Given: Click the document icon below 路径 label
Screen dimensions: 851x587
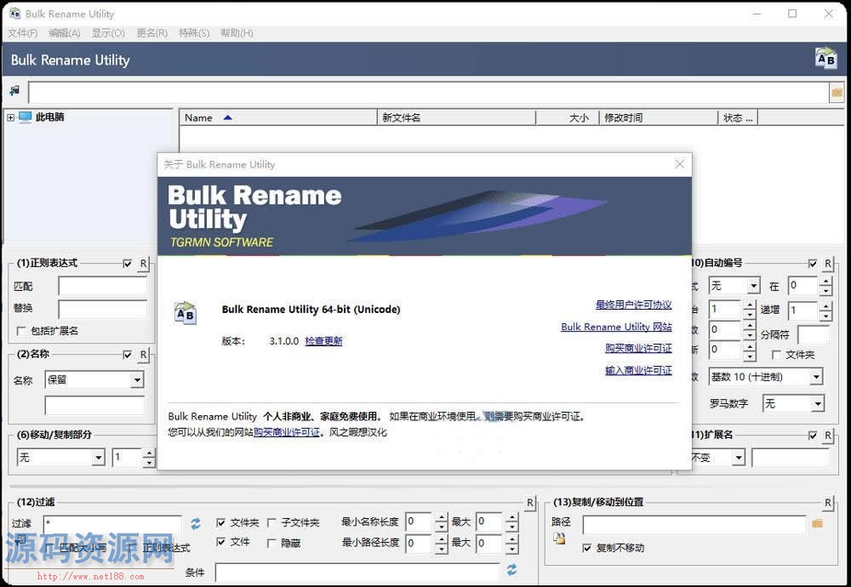Looking at the screenshot, I should coord(559,539).
